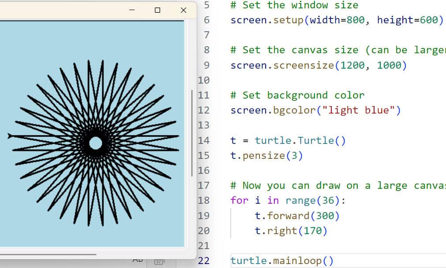Click line number 18 in the gutter
Image resolution: width=446 pixels, height=268 pixels.
[203, 200]
